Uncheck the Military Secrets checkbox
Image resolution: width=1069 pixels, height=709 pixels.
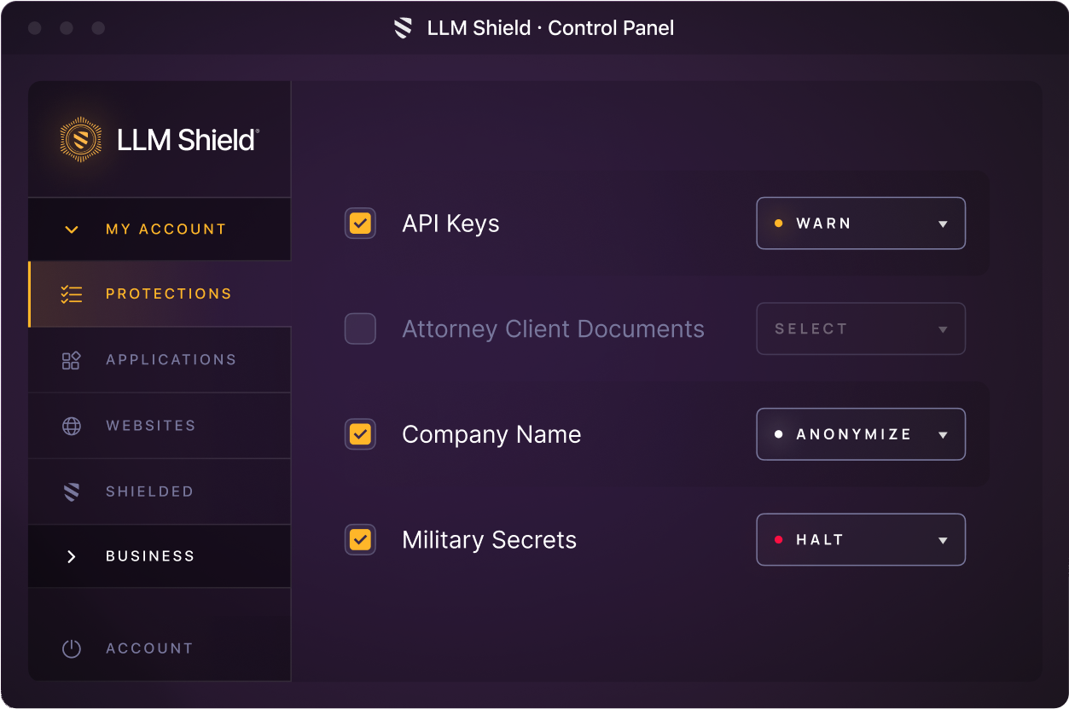pyautogui.click(x=360, y=539)
